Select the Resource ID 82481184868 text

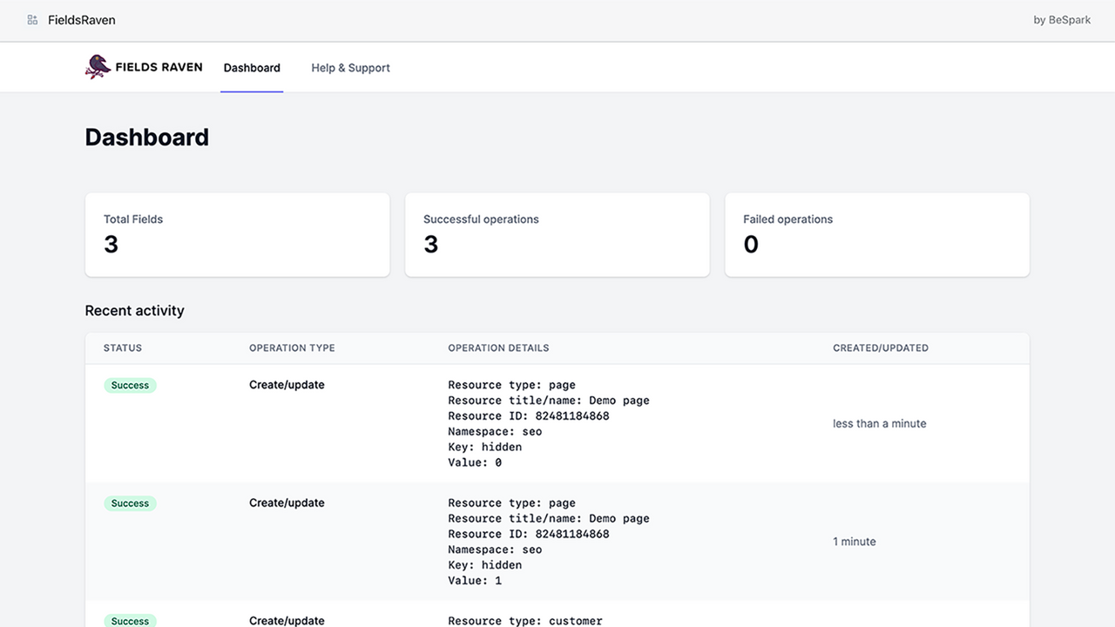tap(528, 415)
